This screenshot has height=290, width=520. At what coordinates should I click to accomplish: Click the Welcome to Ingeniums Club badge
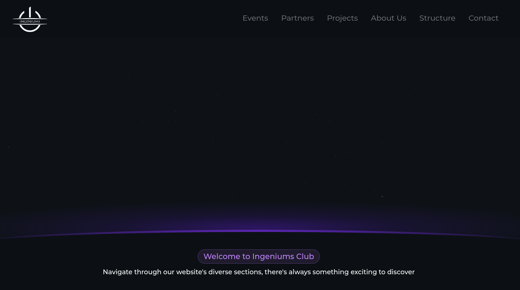tap(259, 256)
